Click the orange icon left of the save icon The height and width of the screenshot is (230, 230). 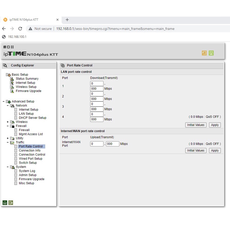[204, 53]
